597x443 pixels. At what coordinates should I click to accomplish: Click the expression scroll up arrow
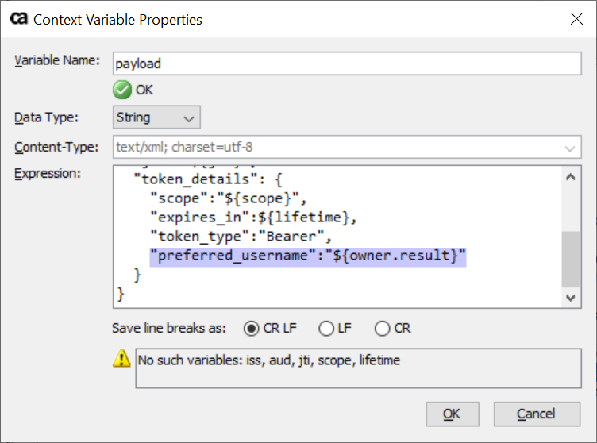pyautogui.click(x=571, y=177)
